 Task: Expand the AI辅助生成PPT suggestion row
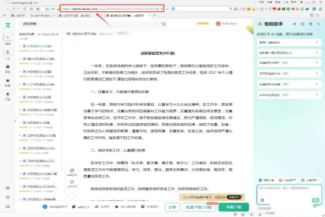(x=288, y=63)
